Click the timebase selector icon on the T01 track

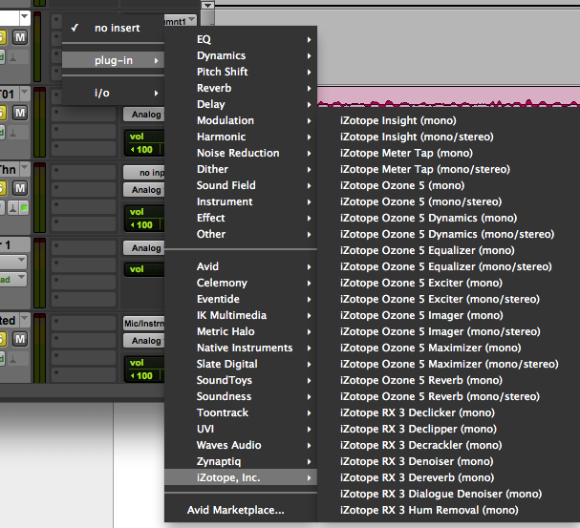[x=13, y=133]
